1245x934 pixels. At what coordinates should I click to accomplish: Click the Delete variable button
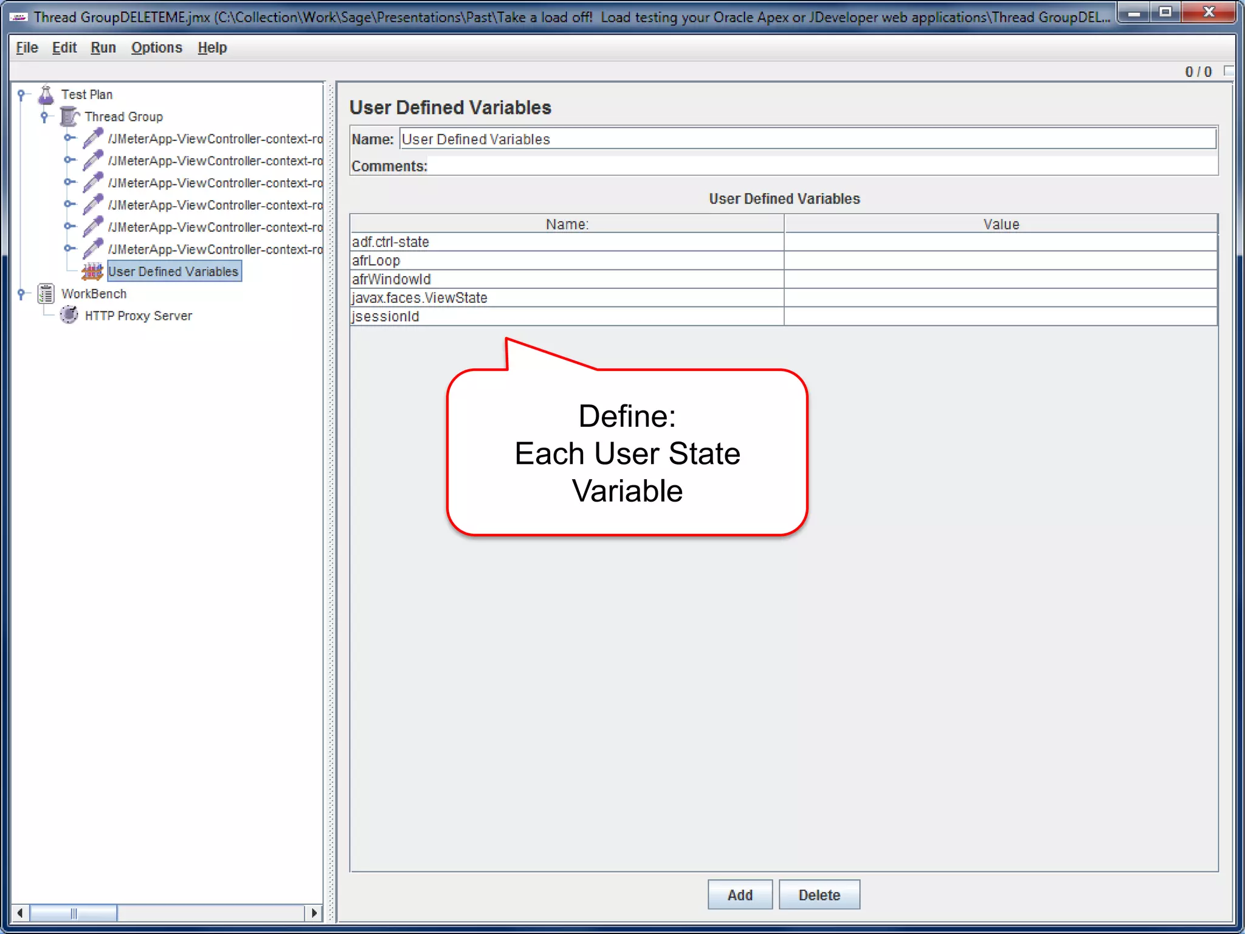pyautogui.click(x=819, y=894)
